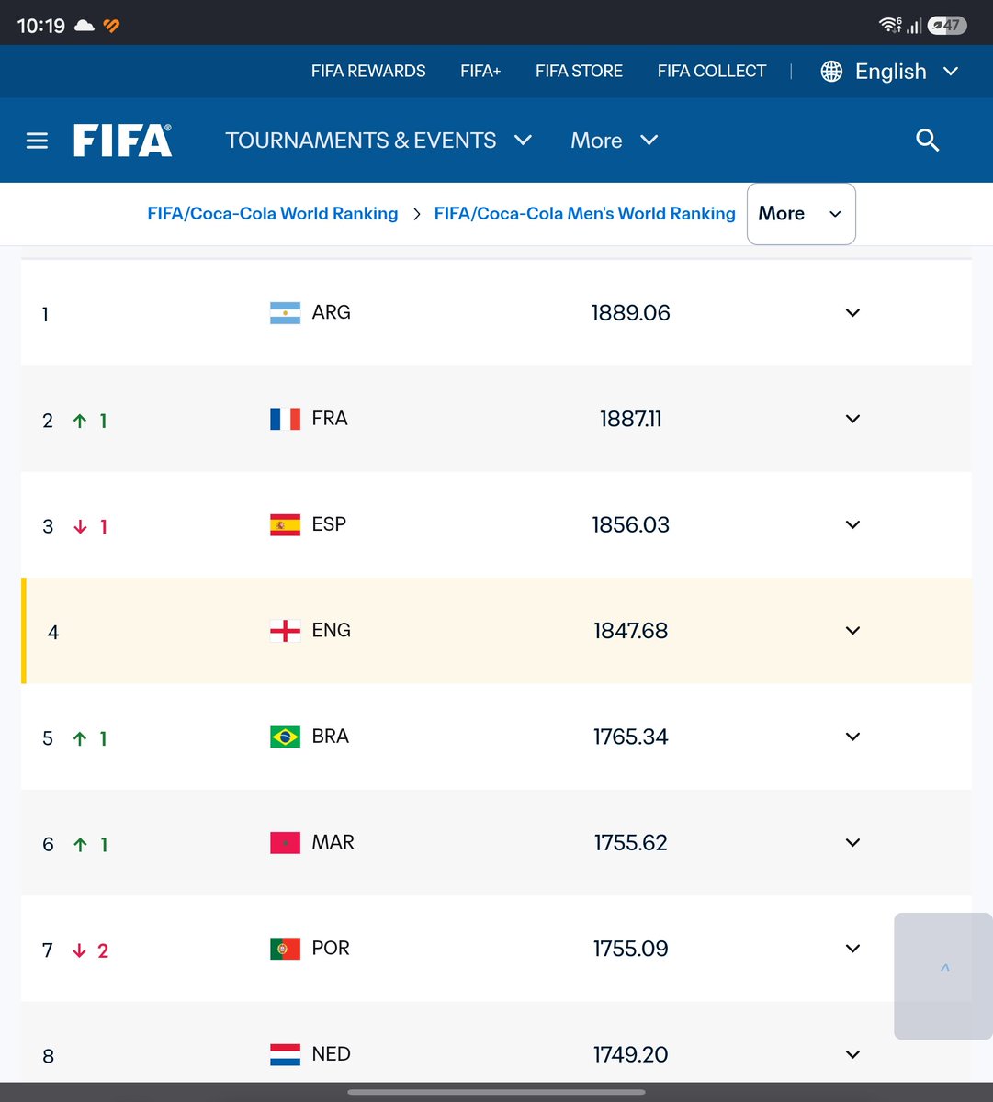
Task: Open the breadcrumb More dropdown button
Action: [801, 214]
